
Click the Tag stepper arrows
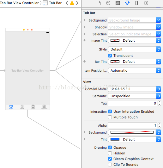point(159,103)
